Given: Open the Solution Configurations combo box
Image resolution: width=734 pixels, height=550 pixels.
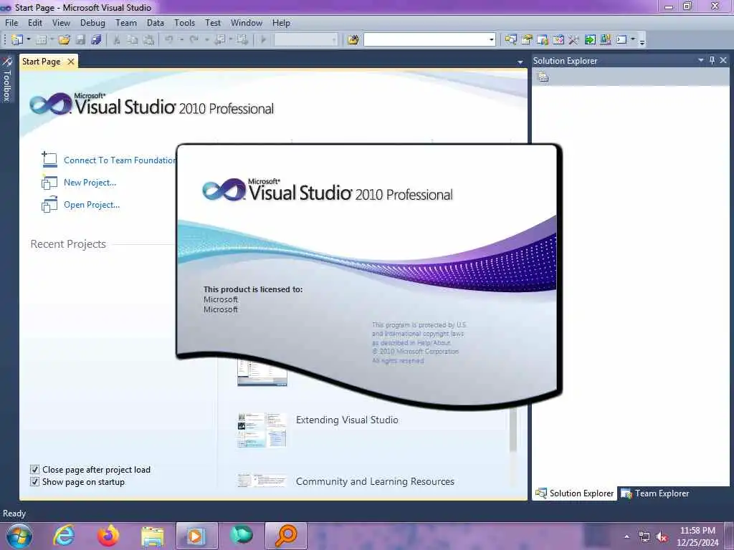Looking at the screenshot, I should coord(305,40).
